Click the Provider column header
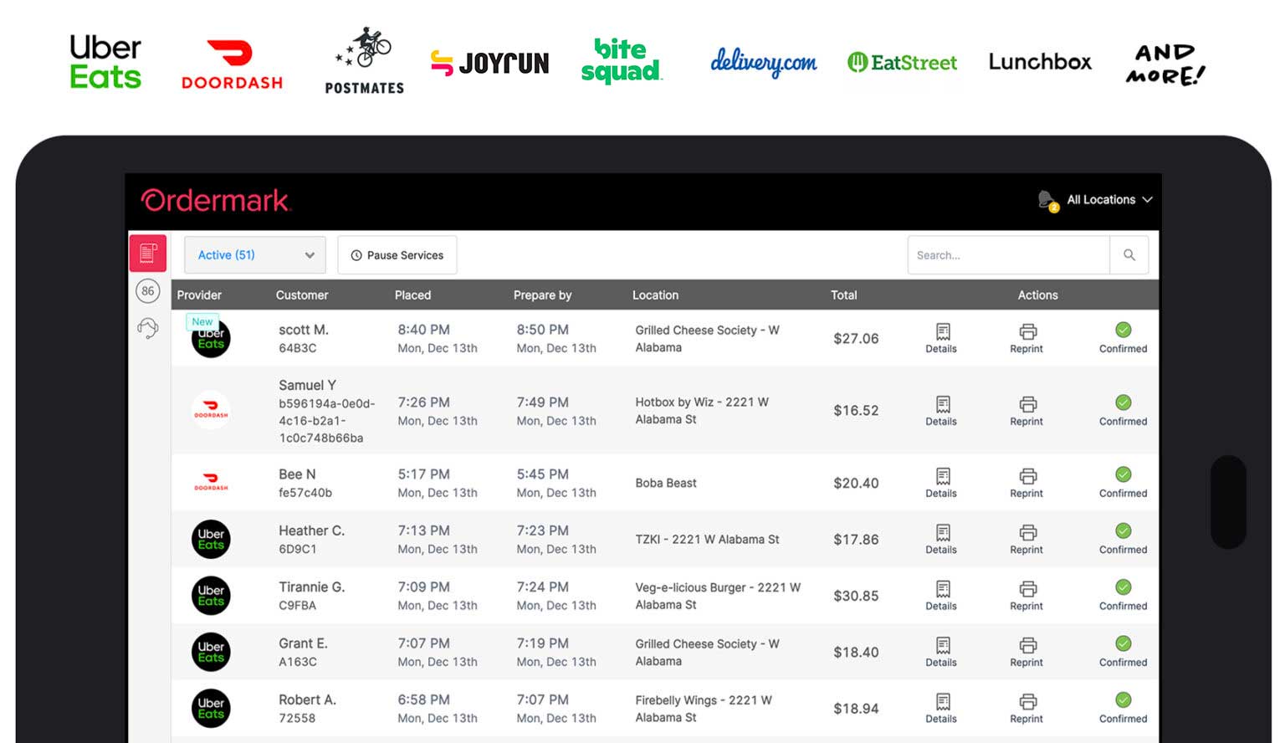 (199, 295)
